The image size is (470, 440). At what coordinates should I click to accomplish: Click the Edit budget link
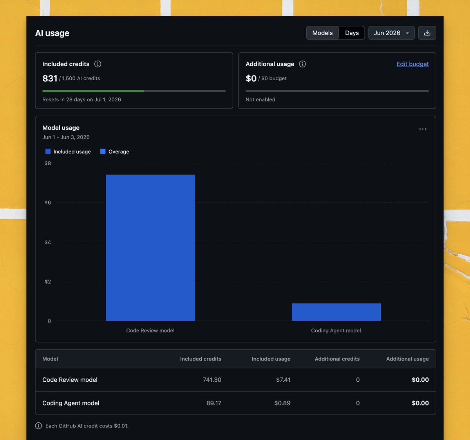tap(412, 64)
